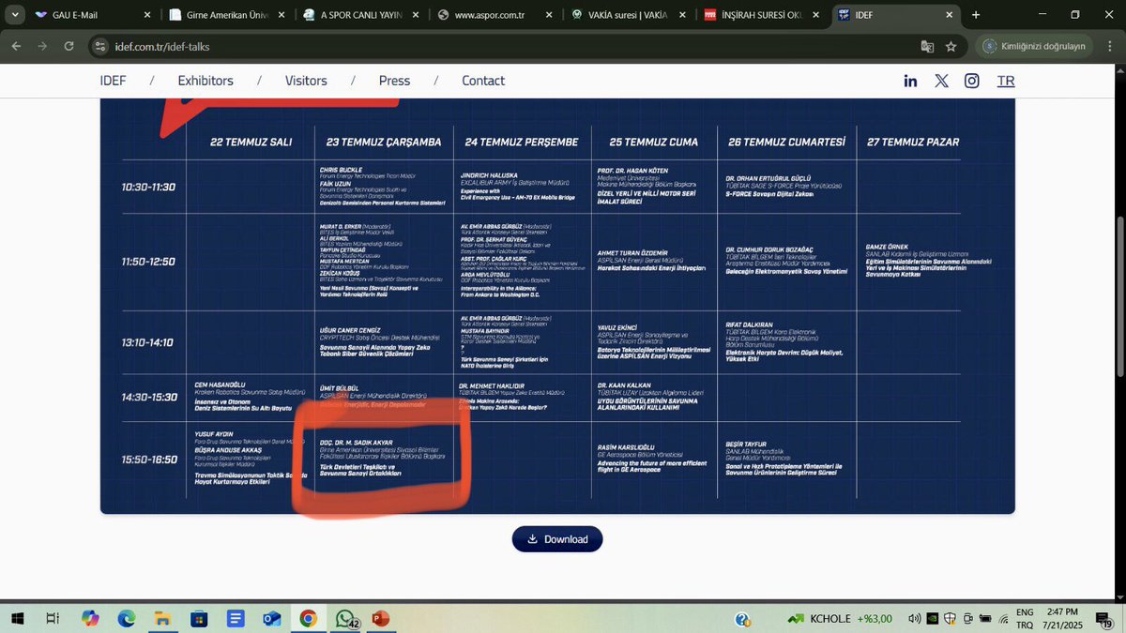Click the site information icon in address bar
Screen dimensions: 1126x633
(100, 46)
